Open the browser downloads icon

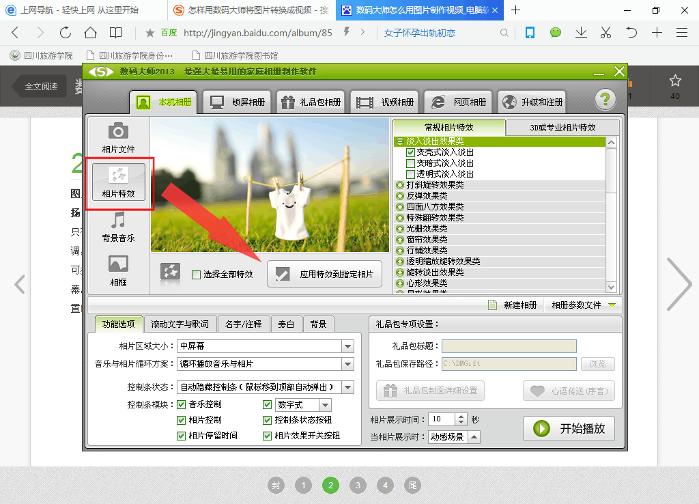coord(581,33)
